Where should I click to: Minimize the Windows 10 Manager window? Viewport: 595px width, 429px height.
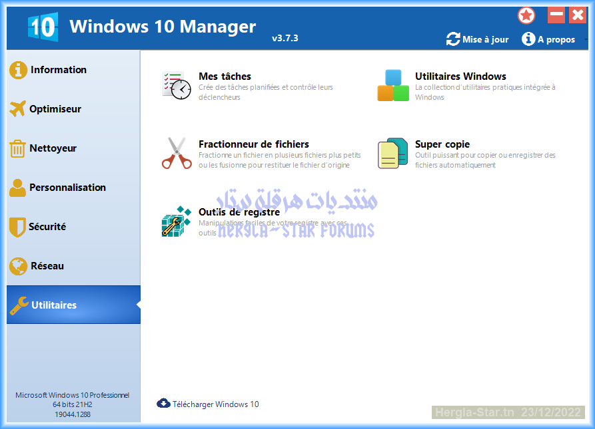point(556,15)
